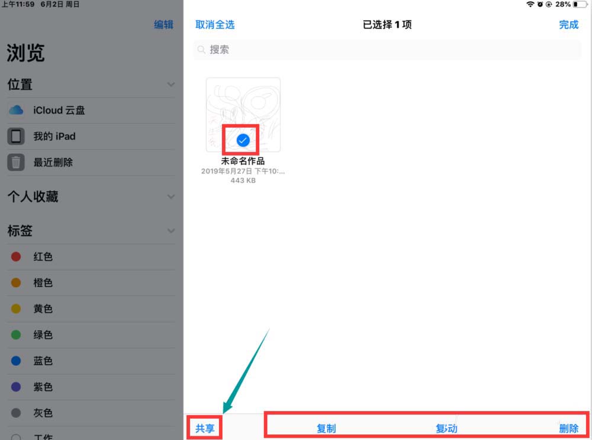This screenshot has width=592, height=440.
Task: Select the 蓝色 blue tag dot
Action: point(16,361)
